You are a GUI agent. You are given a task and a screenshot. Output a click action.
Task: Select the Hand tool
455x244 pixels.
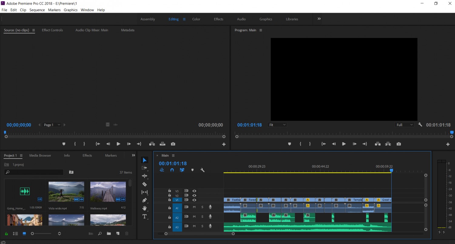[145, 208]
